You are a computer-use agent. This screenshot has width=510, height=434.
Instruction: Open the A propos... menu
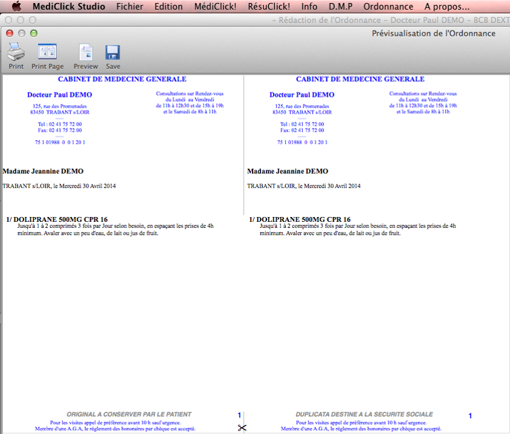pyautogui.click(x=446, y=7)
